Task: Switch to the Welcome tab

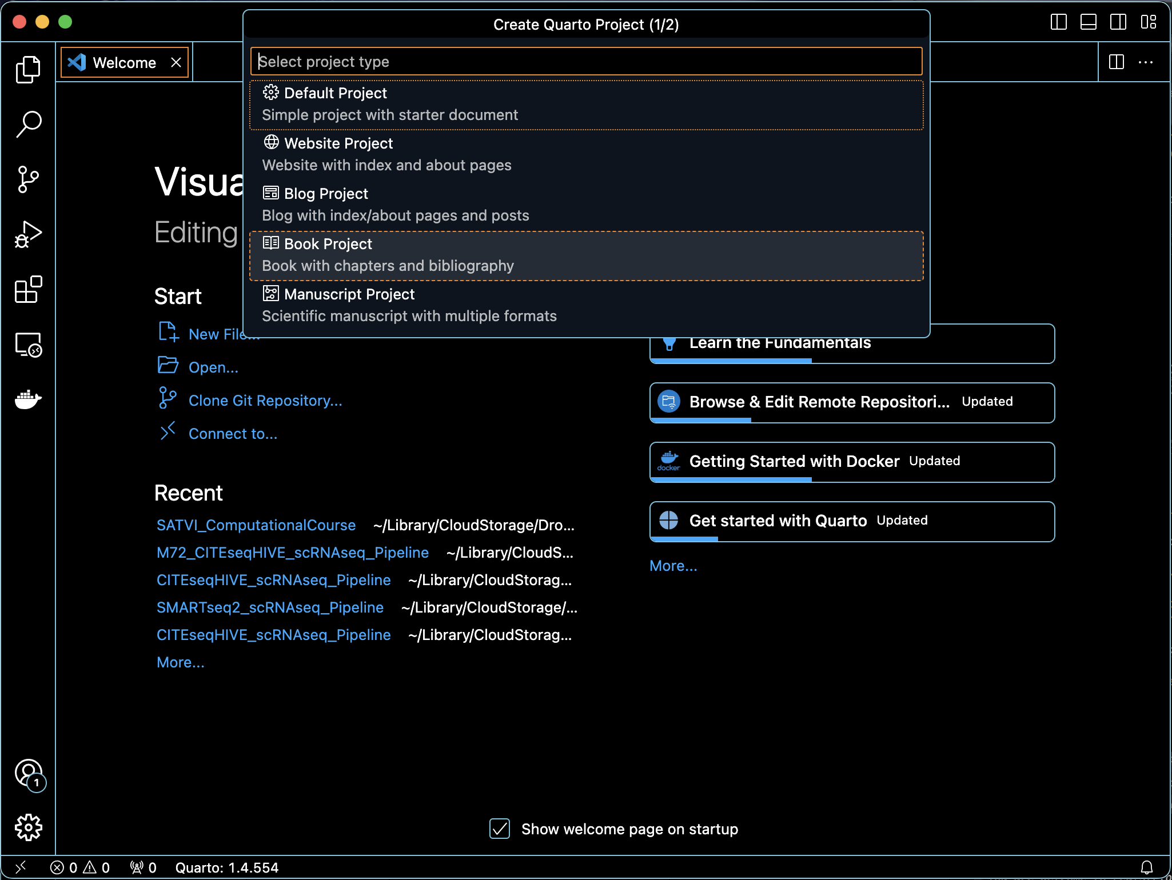Action: coord(125,62)
